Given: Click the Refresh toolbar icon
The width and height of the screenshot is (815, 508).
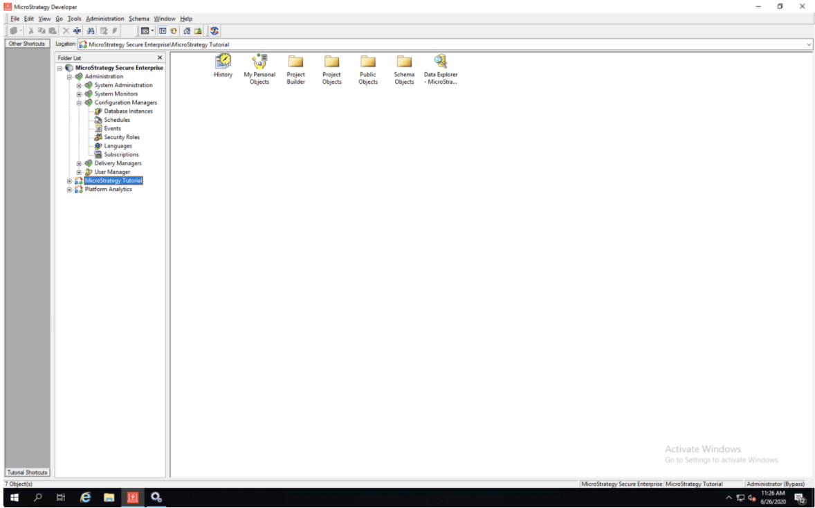Looking at the screenshot, I should tap(173, 30).
